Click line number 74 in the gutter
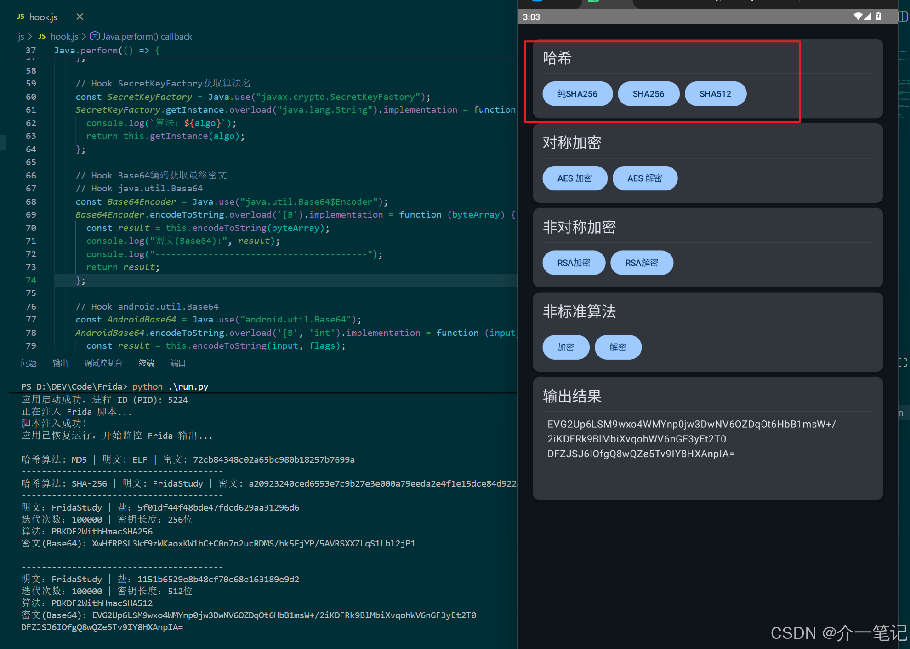910x649 pixels. coord(31,280)
